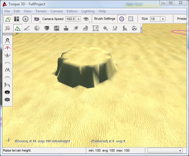The width and height of the screenshot is (189, 156).
Task: Switch to the square brush shape
Action: point(131,19)
